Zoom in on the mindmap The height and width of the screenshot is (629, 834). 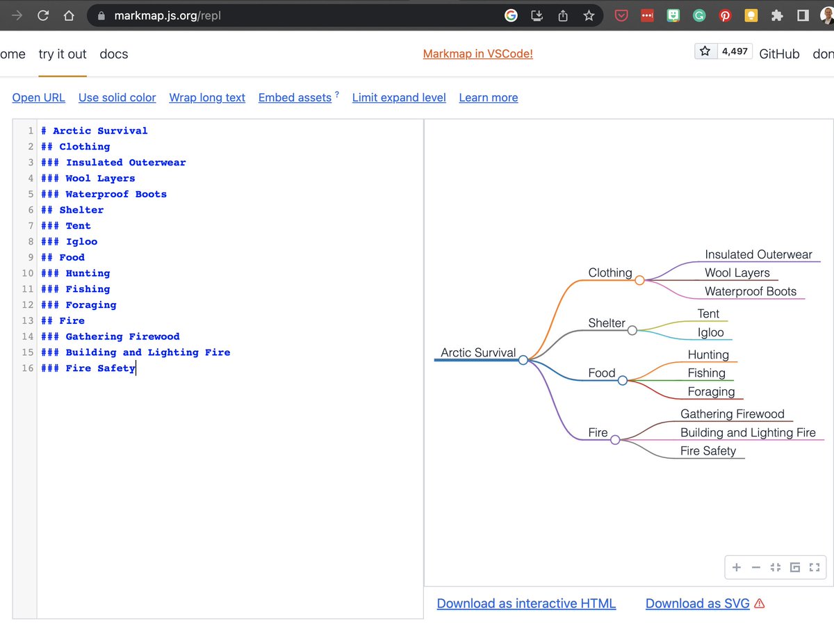click(737, 567)
